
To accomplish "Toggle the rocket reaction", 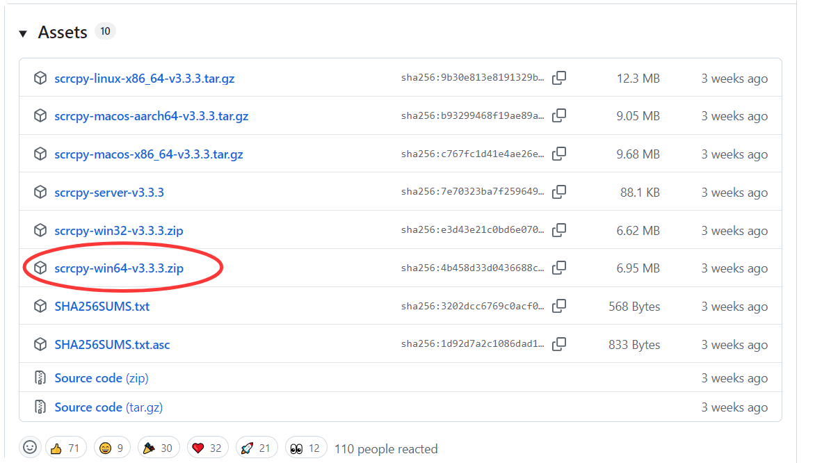I will pos(257,448).
